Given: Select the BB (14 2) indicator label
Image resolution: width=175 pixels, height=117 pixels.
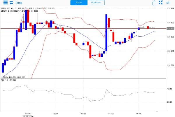Looking at the screenshot, I should click(19, 11).
